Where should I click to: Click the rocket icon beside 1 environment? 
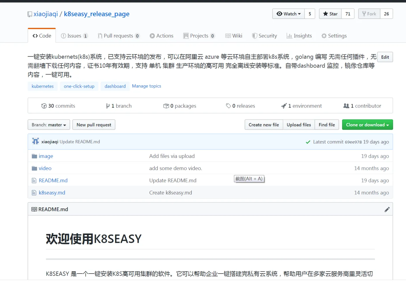(x=284, y=106)
